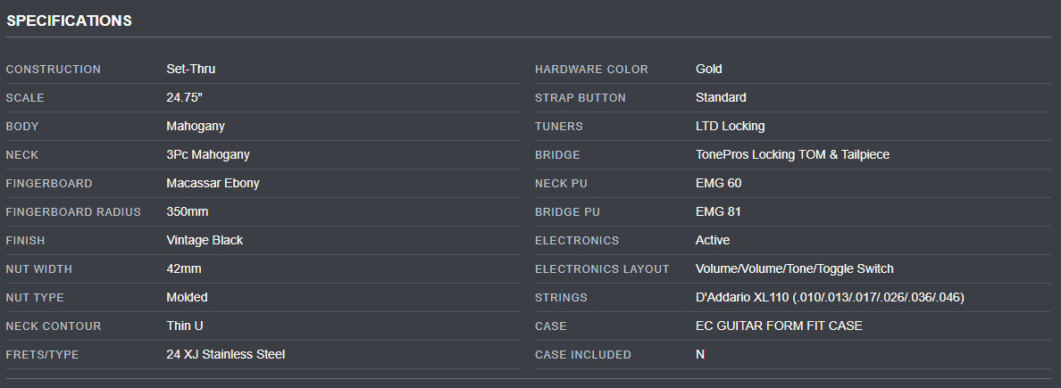Click the Gold hardware color value
The height and width of the screenshot is (388, 1061).
(x=708, y=69)
